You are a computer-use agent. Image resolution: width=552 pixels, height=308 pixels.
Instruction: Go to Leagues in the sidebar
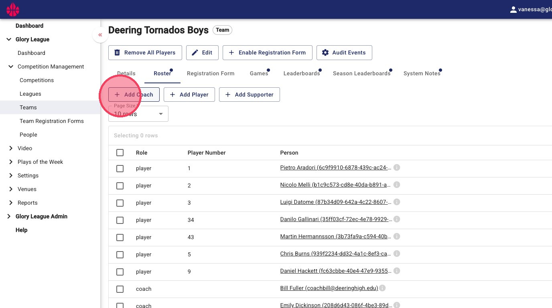[30, 94]
